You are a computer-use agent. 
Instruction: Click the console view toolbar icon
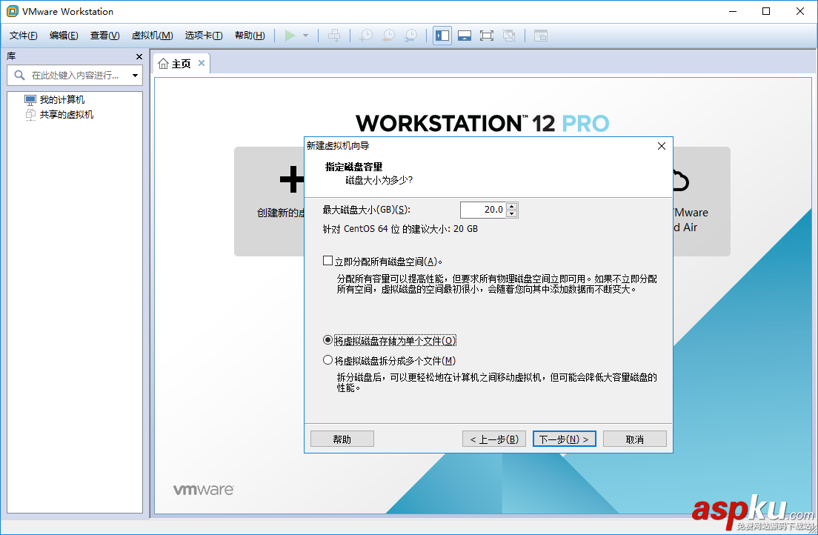click(541, 36)
